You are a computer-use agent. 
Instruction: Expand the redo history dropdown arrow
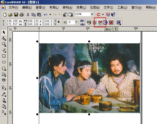60,15
